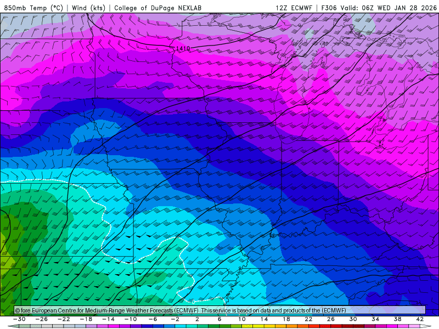Viewport: 439px width, 329px height.
Task: Click the "850mb Temp (°C)" title text
Action: (x=33, y=8)
